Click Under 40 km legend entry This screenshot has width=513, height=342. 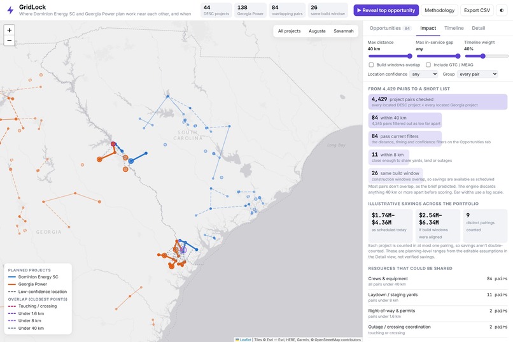pos(26,328)
